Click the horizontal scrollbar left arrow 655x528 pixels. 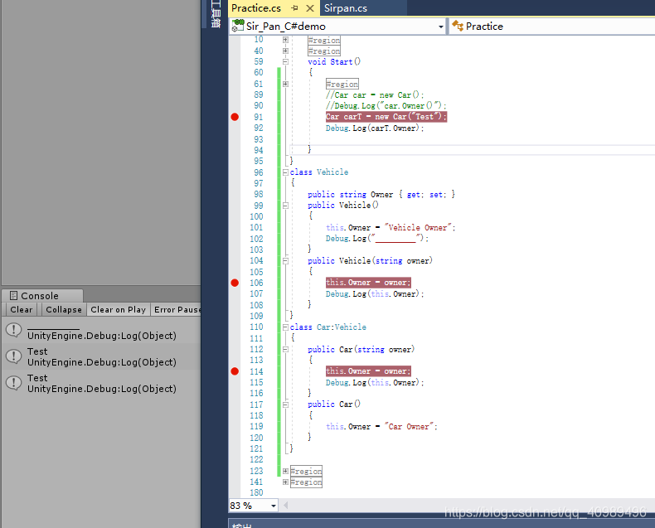(286, 506)
